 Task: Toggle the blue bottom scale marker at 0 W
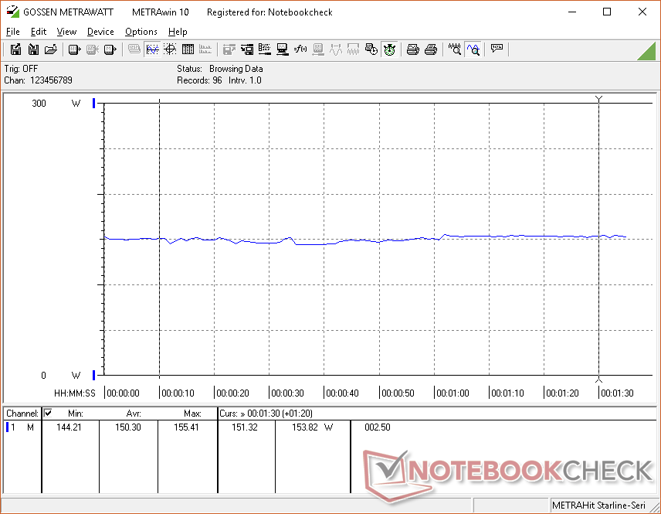(94, 376)
